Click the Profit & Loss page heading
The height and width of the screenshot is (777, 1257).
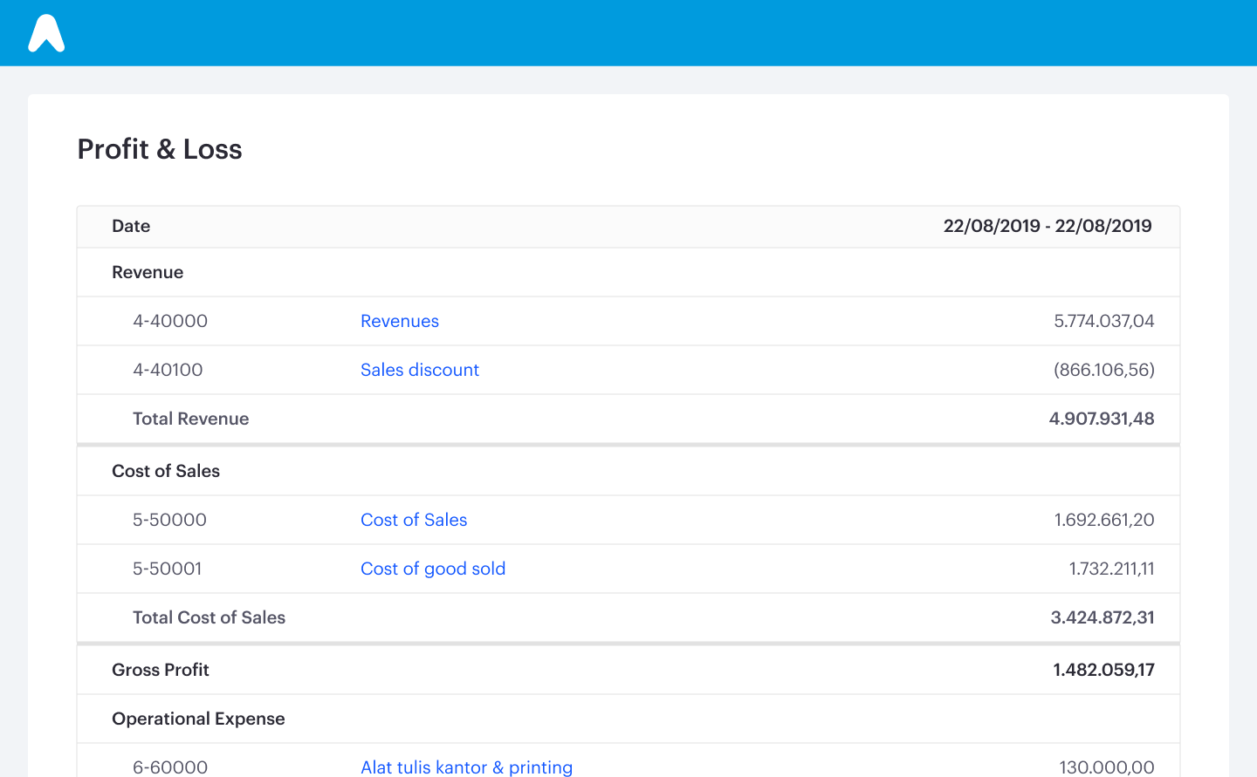coord(160,149)
